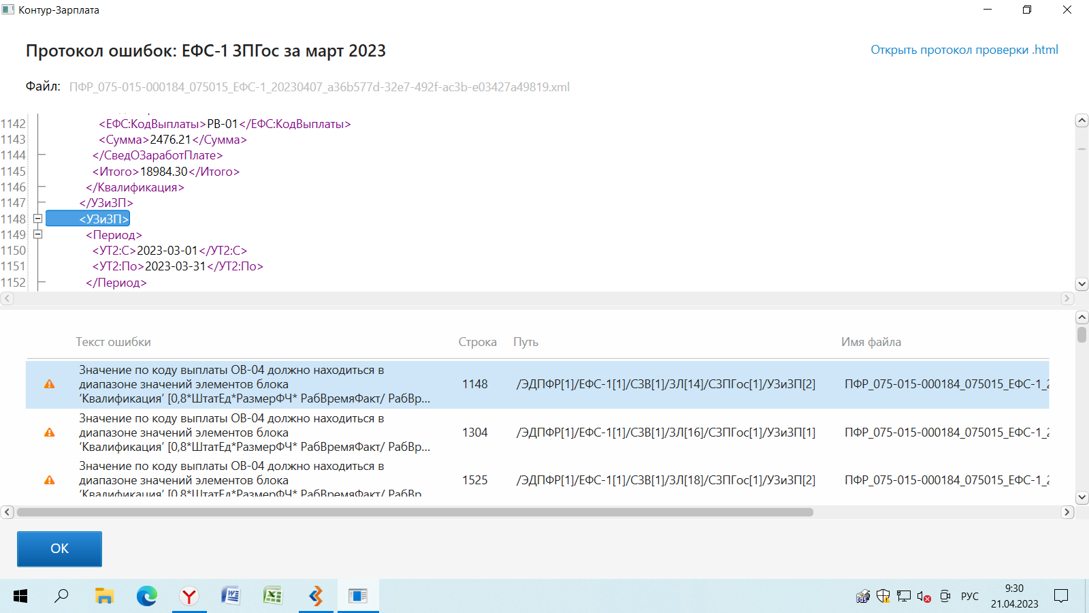Viewport: 1089px width, 613px height.
Task: Collapse the УЗиЗП node on line 1148
Action: point(38,219)
